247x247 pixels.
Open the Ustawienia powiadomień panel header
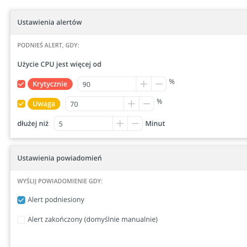[128, 158]
